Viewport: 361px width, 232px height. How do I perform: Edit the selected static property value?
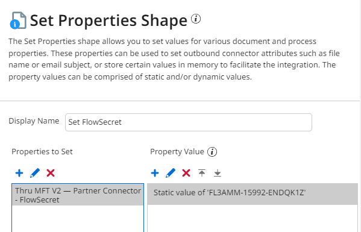point(171,173)
